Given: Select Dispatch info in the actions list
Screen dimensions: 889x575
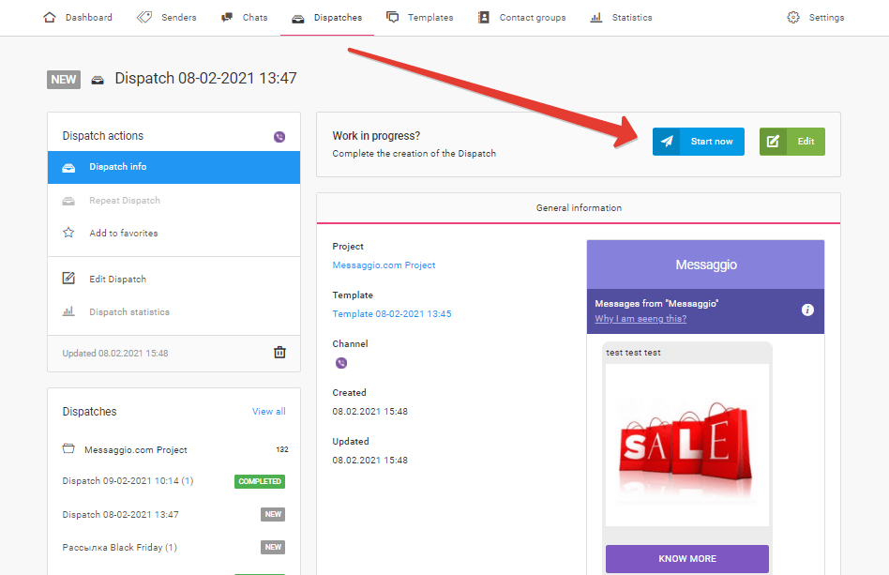Looking at the screenshot, I should pyautogui.click(x=174, y=167).
